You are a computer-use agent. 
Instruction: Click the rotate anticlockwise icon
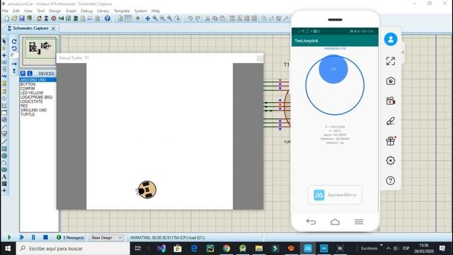click(x=14, y=48)
